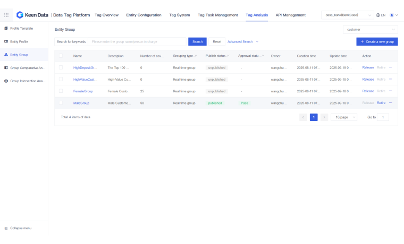
Task: Click the Collapse menu icon
Action: [x=6, y=228]
